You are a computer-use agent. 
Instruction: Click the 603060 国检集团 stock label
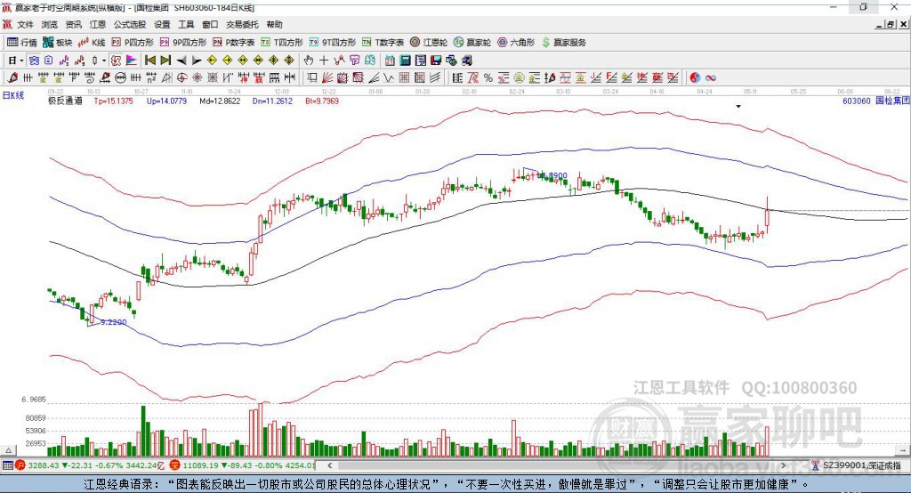[x=875, y=101]
